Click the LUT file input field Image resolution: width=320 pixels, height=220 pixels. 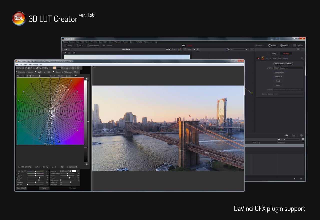[288, 68]
